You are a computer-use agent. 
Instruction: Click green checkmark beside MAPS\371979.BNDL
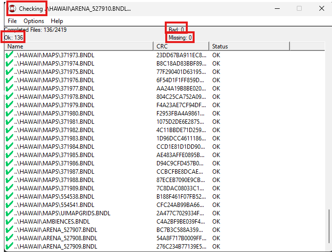tap(9, 105)
